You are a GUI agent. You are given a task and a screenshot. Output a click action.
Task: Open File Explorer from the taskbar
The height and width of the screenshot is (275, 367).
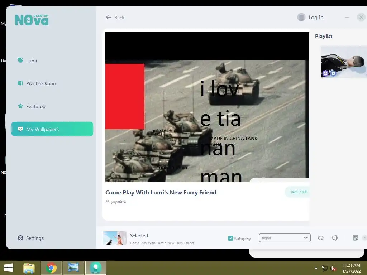[29, 268]
